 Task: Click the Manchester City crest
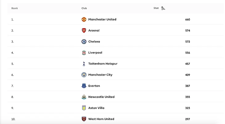(84, 75)
